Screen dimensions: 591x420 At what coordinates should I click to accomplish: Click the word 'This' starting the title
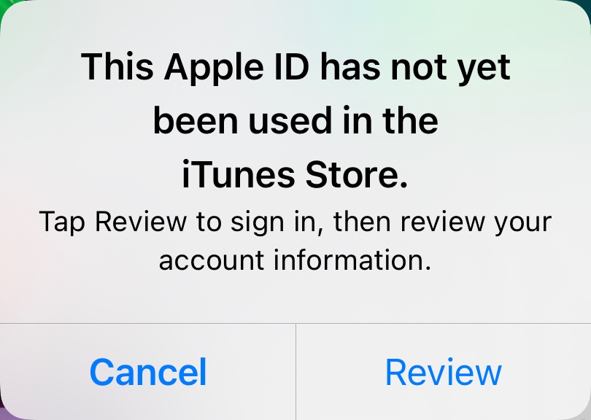[117, 67]
